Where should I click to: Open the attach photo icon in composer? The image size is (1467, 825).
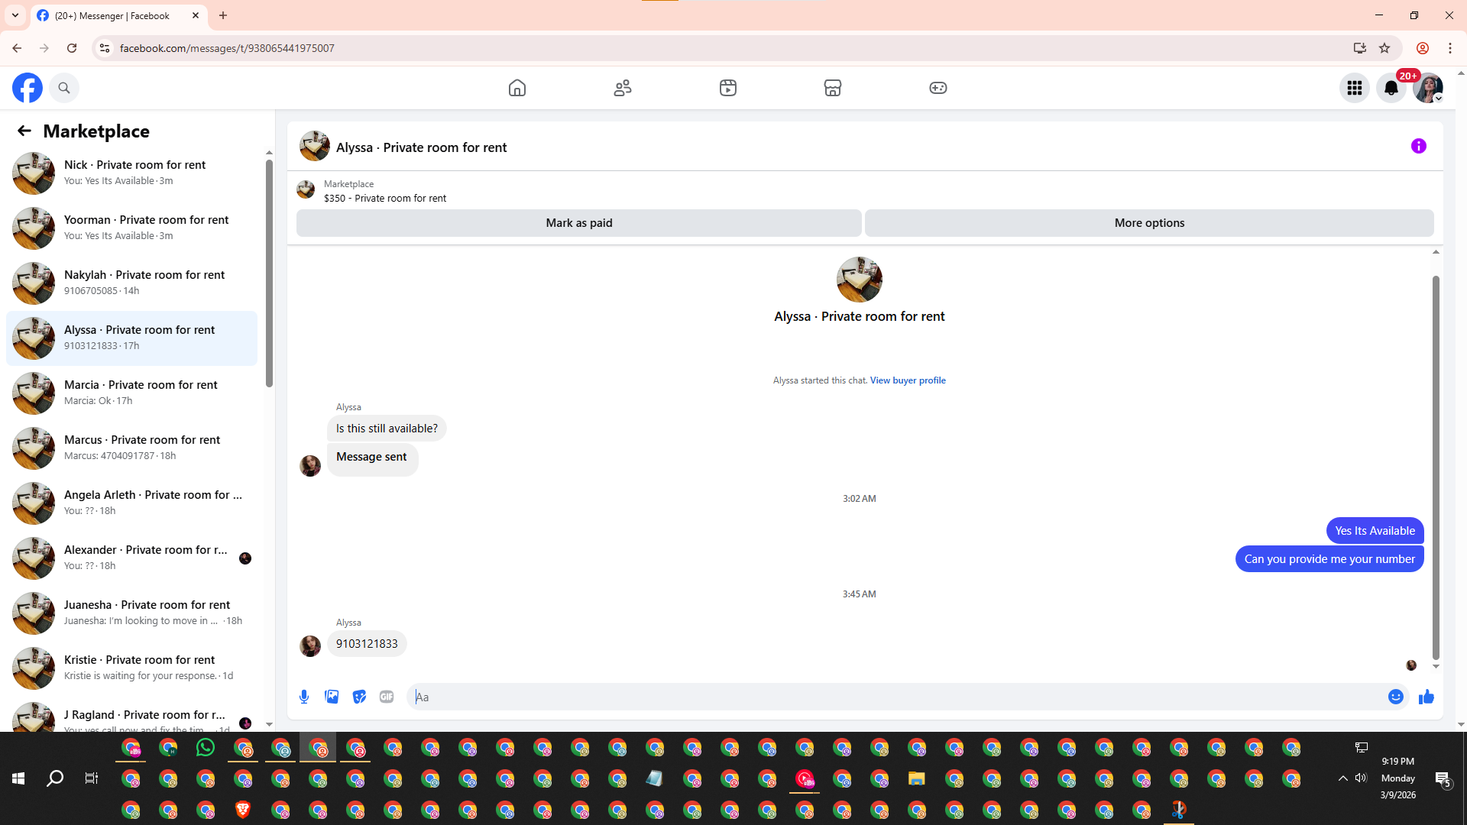[332, 697]
